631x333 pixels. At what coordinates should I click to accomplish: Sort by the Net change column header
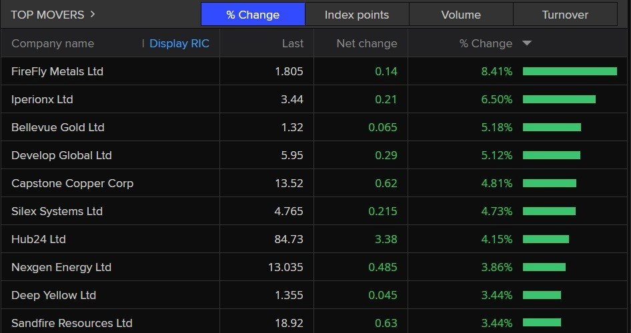367,43
